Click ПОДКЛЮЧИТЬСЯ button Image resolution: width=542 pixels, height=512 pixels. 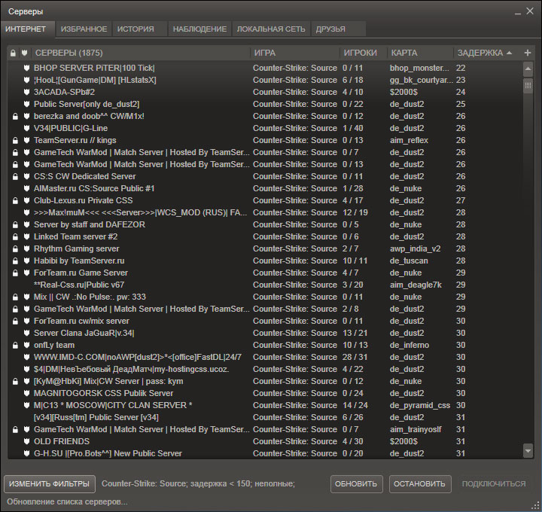494,484
